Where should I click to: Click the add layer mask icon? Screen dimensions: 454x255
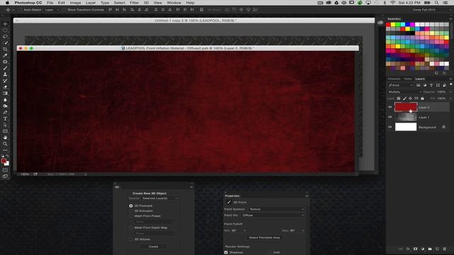tap(416, 249)
